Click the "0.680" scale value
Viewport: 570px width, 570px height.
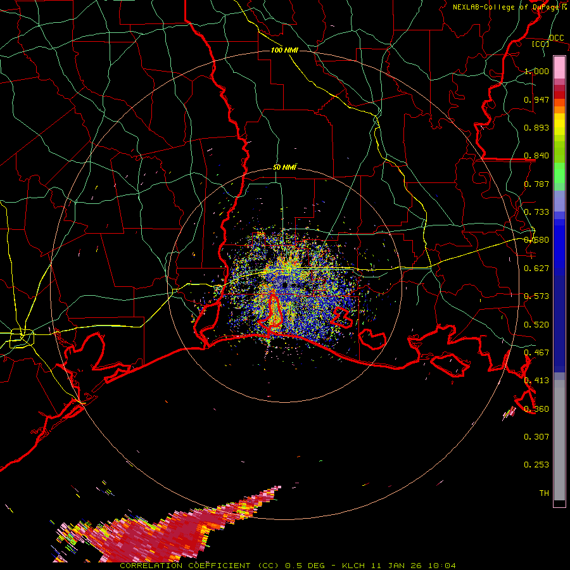536,240
